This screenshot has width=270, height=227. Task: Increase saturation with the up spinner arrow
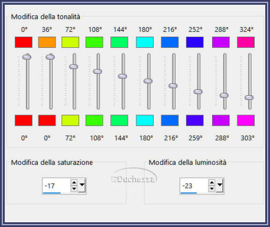point(74,183)
